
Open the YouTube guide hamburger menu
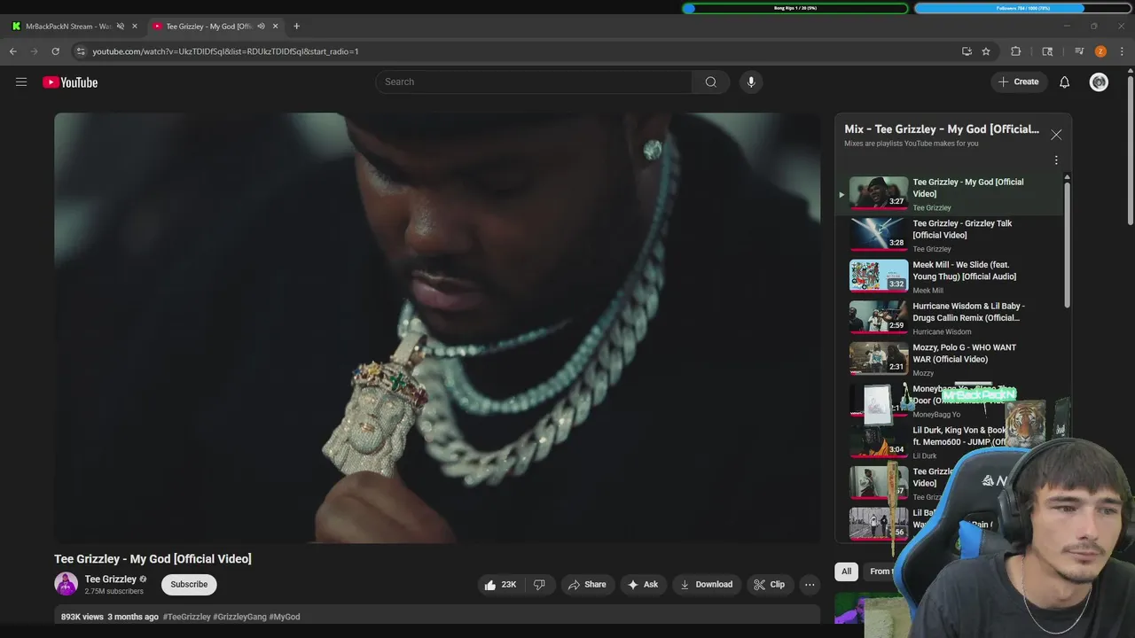click(x=21, y=82)
